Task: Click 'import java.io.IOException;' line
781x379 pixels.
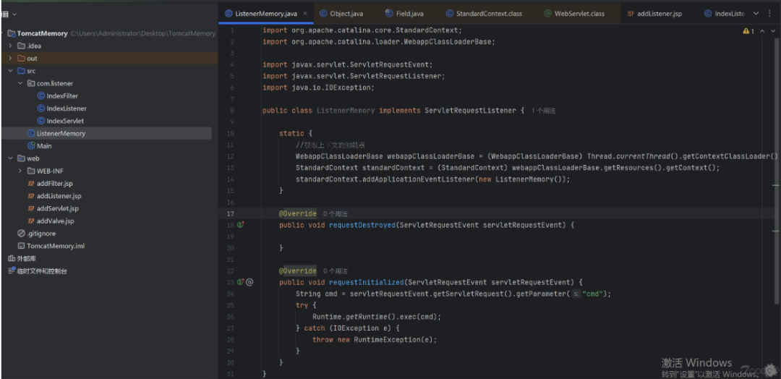Action: pos(318,88)
